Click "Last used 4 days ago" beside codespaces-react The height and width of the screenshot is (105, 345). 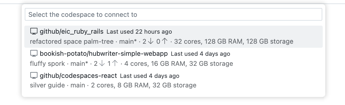pyautogui.click(x=149, y=76)
